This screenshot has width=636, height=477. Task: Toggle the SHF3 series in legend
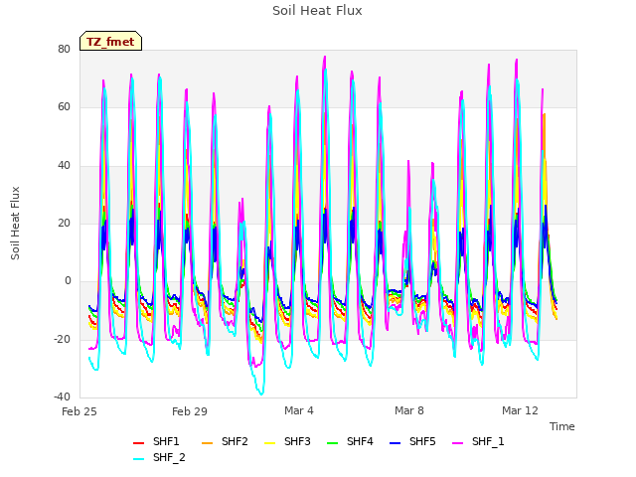[x=287, y=441]
